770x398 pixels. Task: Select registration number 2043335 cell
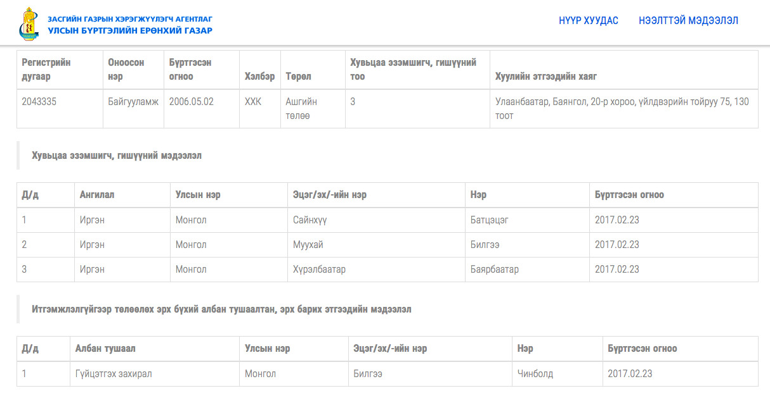tap(58, 109)
